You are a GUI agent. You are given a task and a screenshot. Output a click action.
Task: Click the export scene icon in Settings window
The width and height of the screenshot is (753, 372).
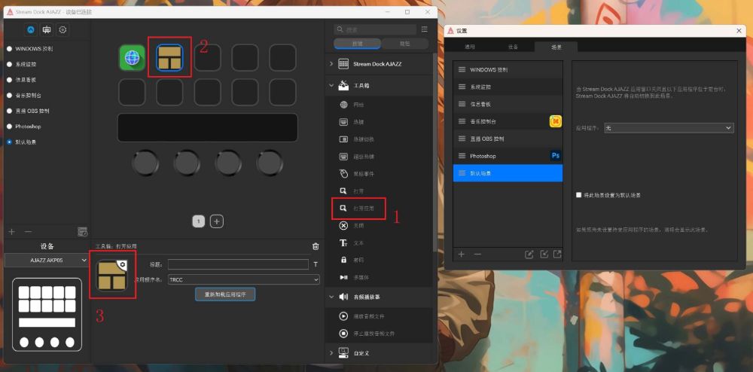pyautogui.click(x=557, y=255)
